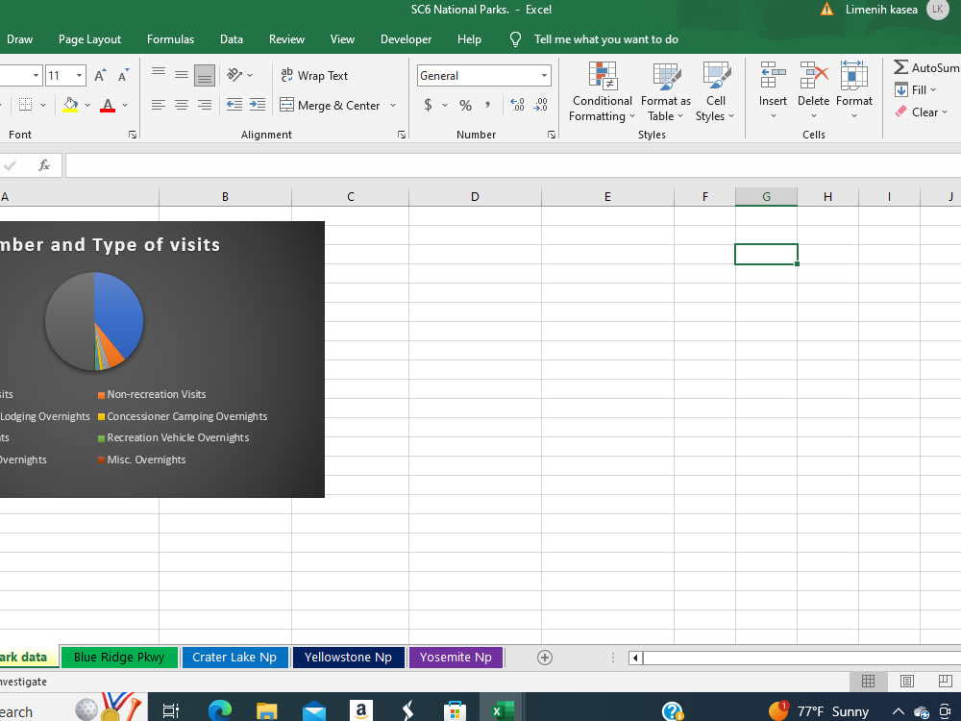Apply middle align to the cell

[x=182, y=75]
